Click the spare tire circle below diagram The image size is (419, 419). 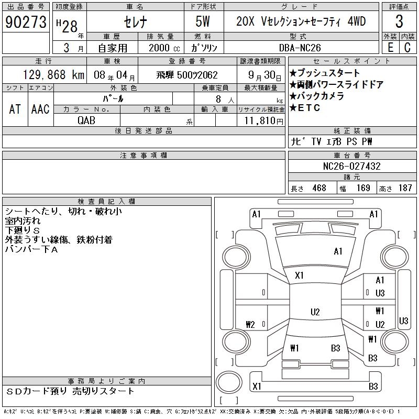(x=229, y=382)
